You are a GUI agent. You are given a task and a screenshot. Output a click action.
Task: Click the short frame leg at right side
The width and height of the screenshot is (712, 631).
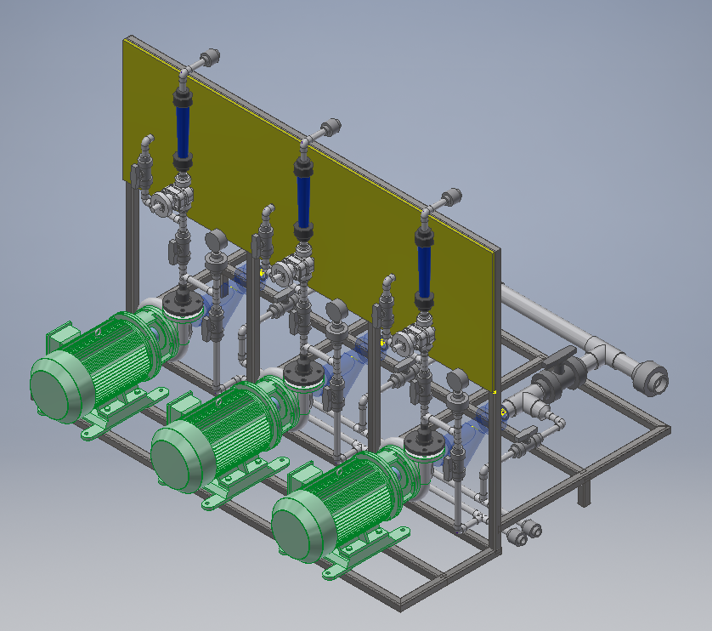[584, 492]
